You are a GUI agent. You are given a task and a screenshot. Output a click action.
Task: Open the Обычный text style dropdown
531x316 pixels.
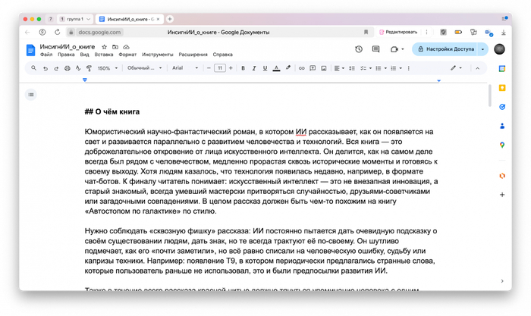tap(144, 68)
